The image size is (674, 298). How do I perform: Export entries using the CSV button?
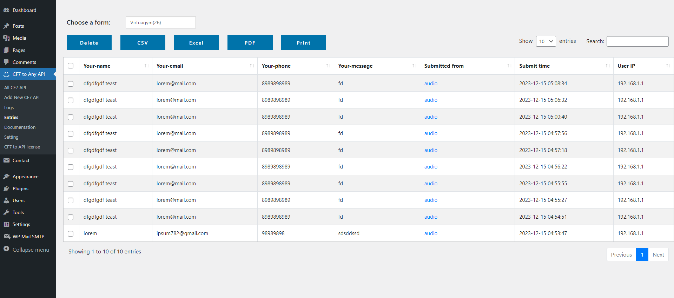143,43
